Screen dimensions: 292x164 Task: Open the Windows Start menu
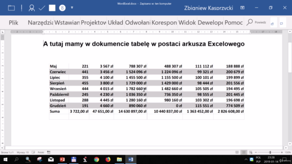coord(5,159)
